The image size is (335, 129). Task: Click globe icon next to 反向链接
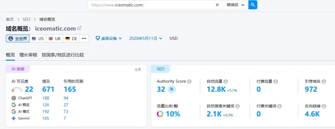324,106
